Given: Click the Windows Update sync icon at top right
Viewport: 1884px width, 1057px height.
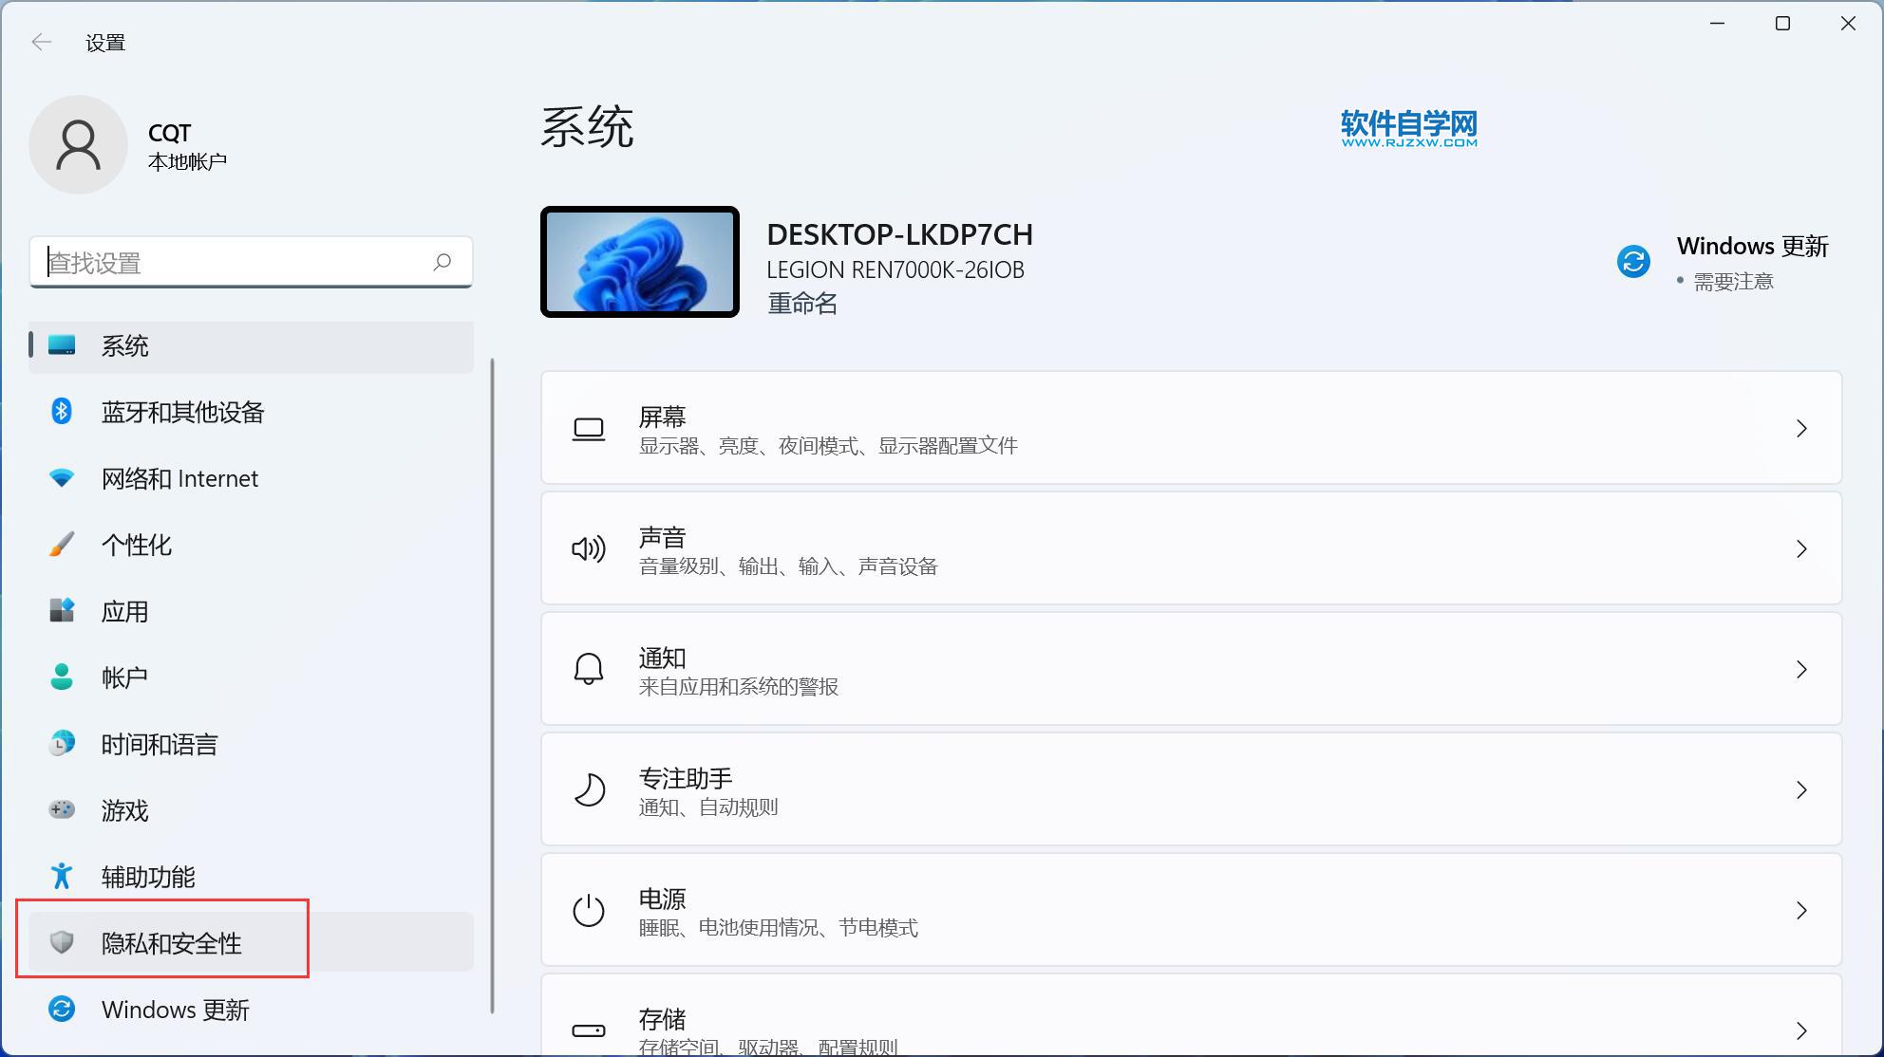Looking at the screenshot, I should click(1633, 262).
